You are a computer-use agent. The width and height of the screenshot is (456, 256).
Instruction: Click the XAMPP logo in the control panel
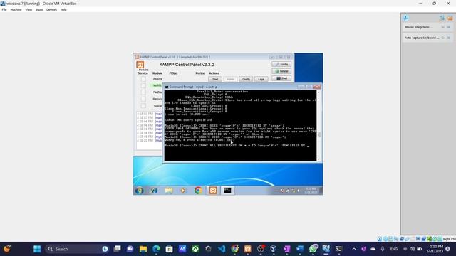[140, 65]
